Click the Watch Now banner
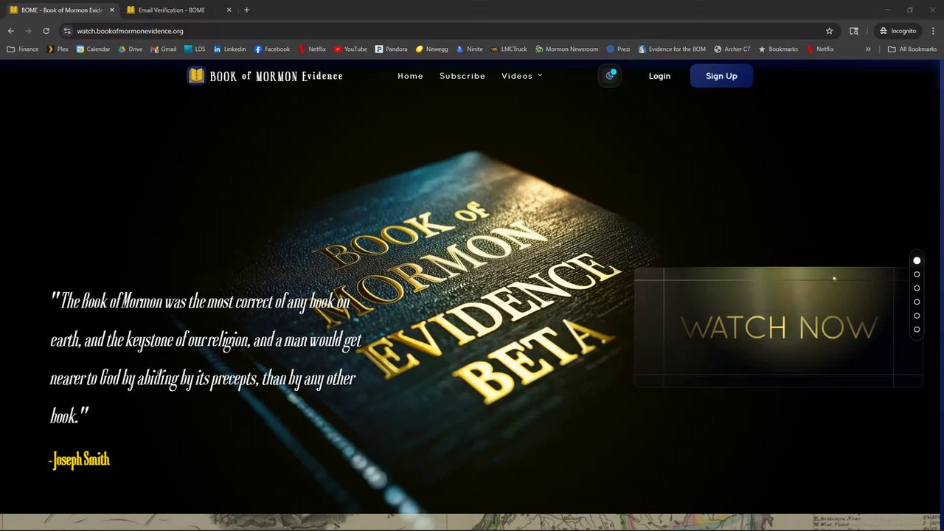This screenshot has height=531, width=944. point(778,327)
